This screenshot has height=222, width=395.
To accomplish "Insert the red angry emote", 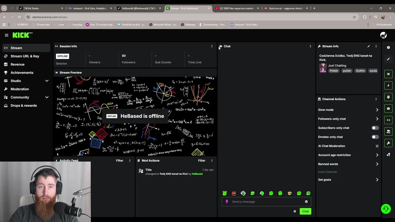I will [234, 193].
